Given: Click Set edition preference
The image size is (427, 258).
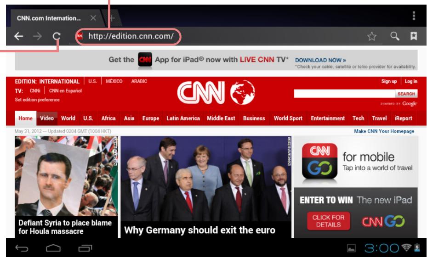Looking at the screenshot, I should [37, 100].
